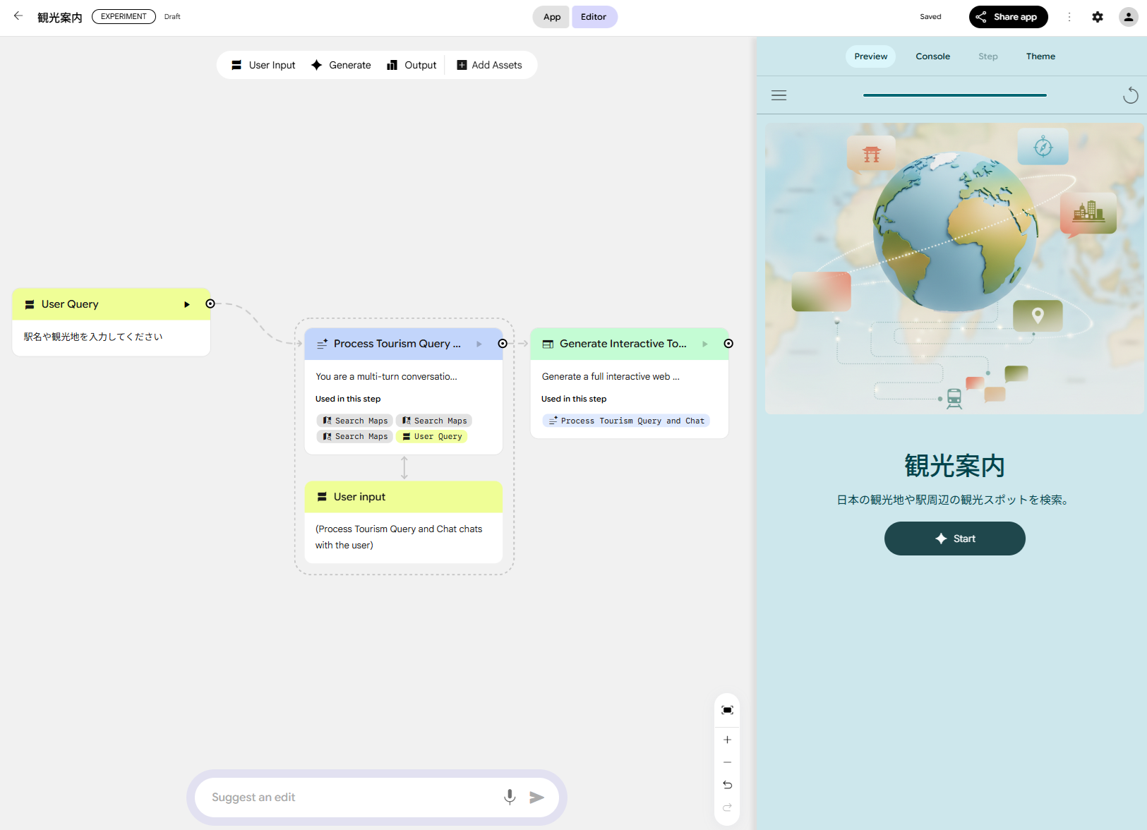Switch to the App view toggle
The height and width of the screenshot is (830, 1147).
[551, 17]
